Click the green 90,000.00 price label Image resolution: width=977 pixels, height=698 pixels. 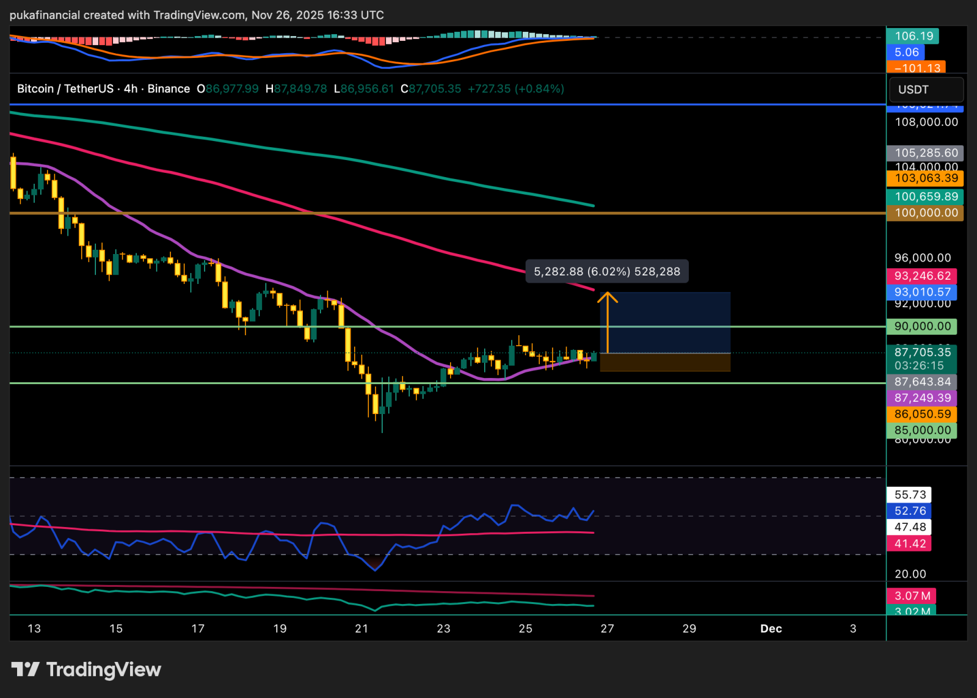point(922,327)
